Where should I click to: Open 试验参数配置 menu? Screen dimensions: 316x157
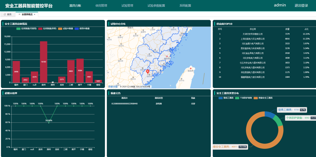pyautogui.click(x=156, y=5)
